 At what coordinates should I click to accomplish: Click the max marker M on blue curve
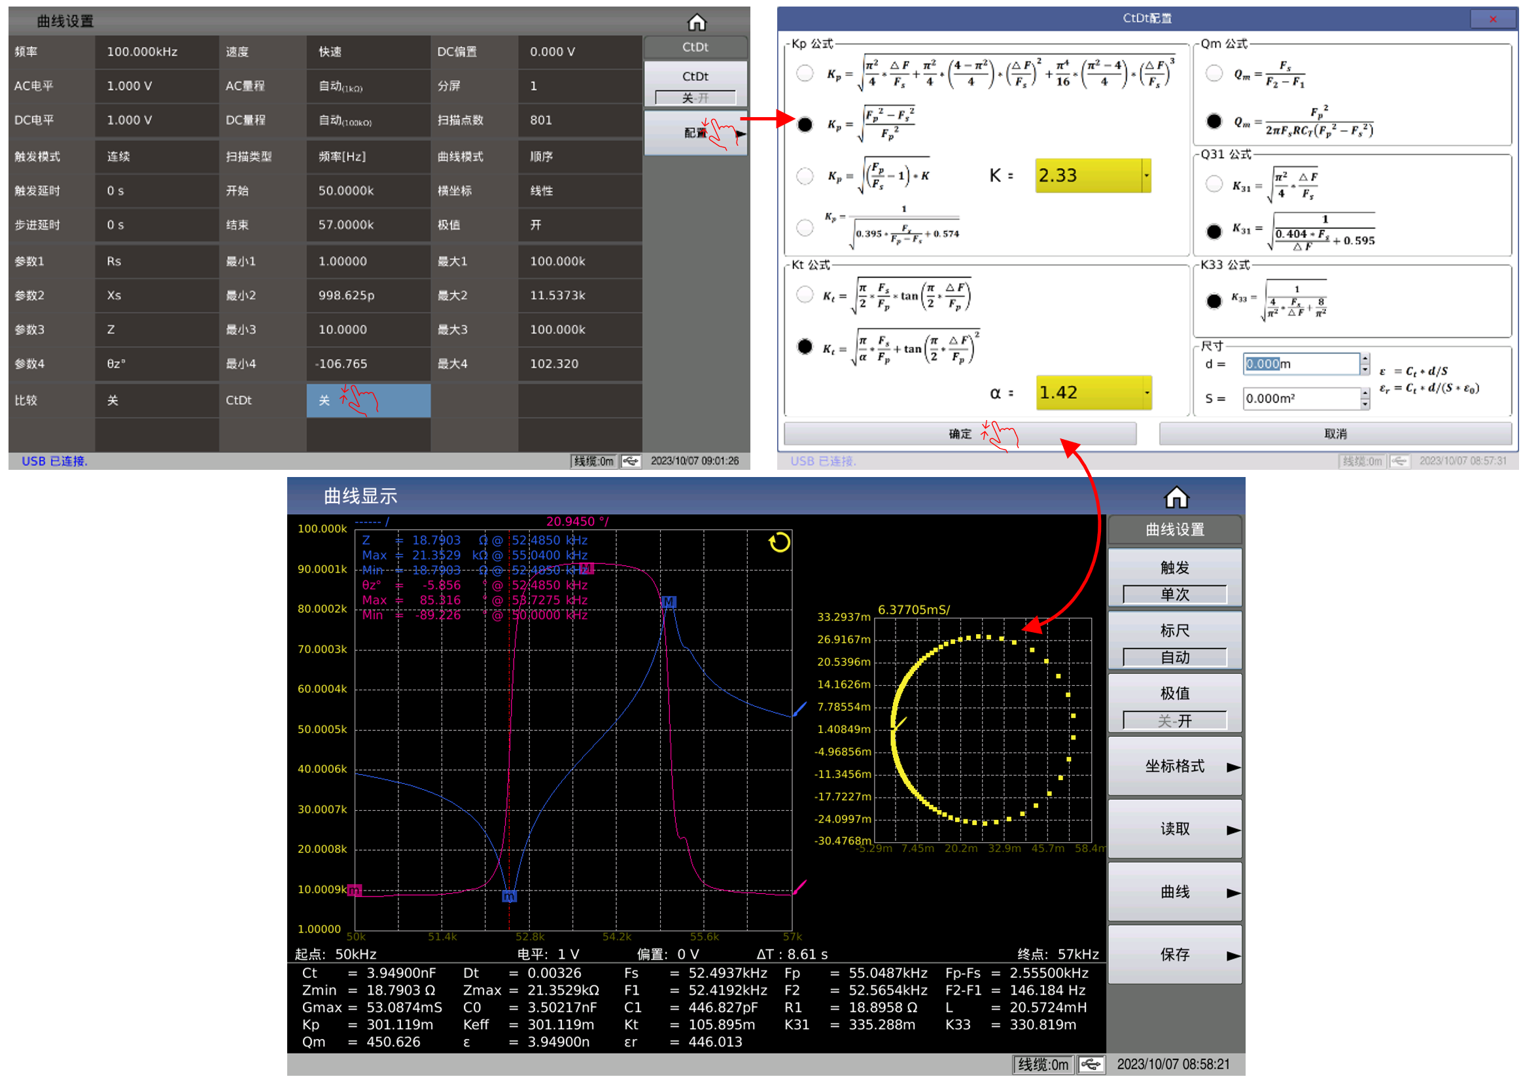668,602
